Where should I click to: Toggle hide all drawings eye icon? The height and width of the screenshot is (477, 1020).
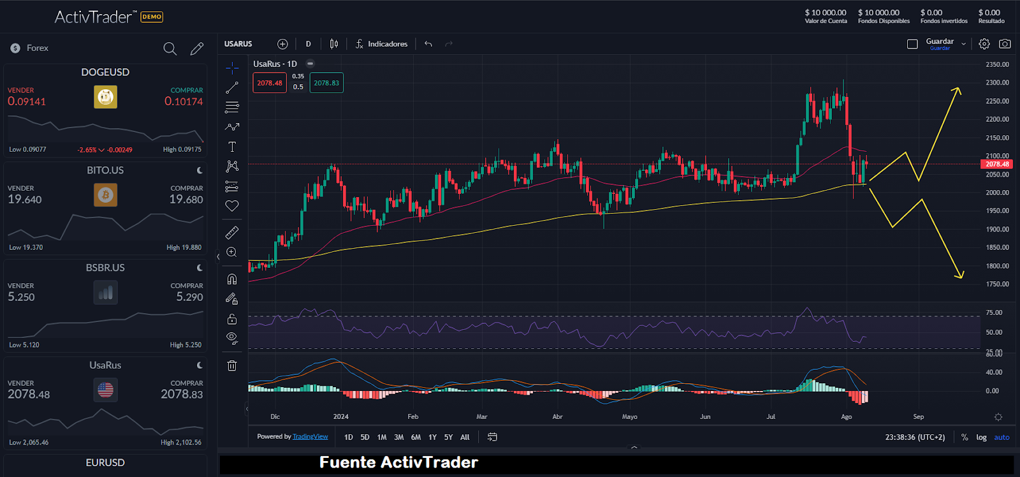pos(232,337)
